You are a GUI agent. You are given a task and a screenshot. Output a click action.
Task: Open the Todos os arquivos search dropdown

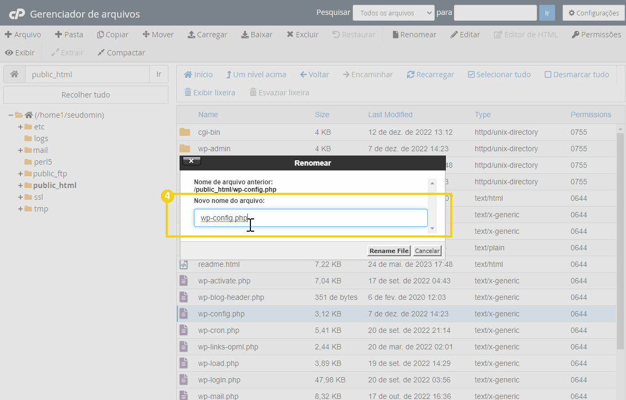tap(394, 13)
